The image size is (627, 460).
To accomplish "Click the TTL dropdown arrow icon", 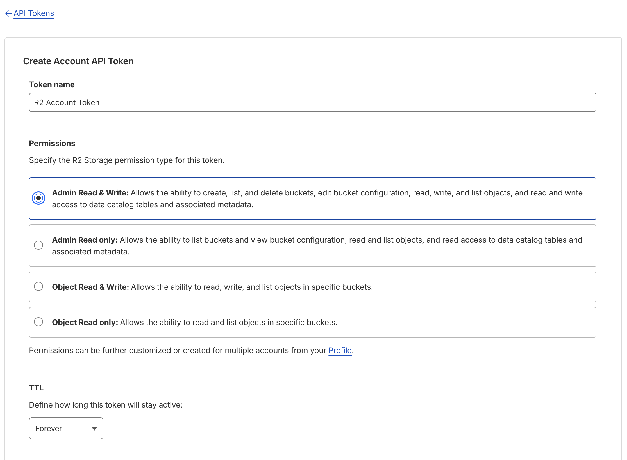I will (94, 429).
